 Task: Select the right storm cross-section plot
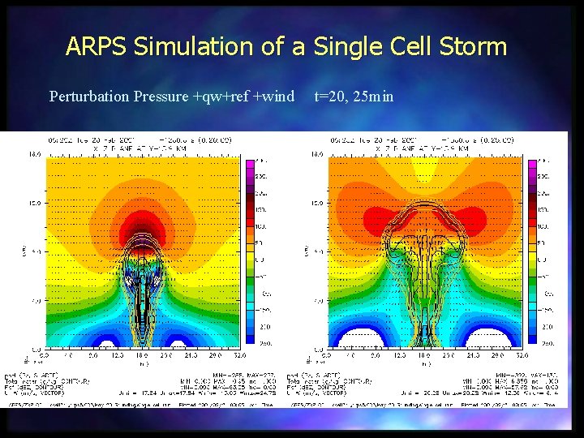pos(425,252)
